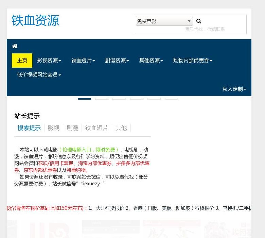Expand the 铁血短片 navigation dropdown
Image resolution: width=265 pixels, height=238 pixels.
point(83,61)
